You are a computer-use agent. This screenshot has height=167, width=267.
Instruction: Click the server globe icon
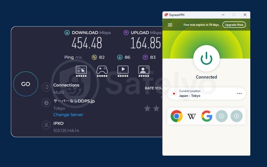click(x=46, y=103)
